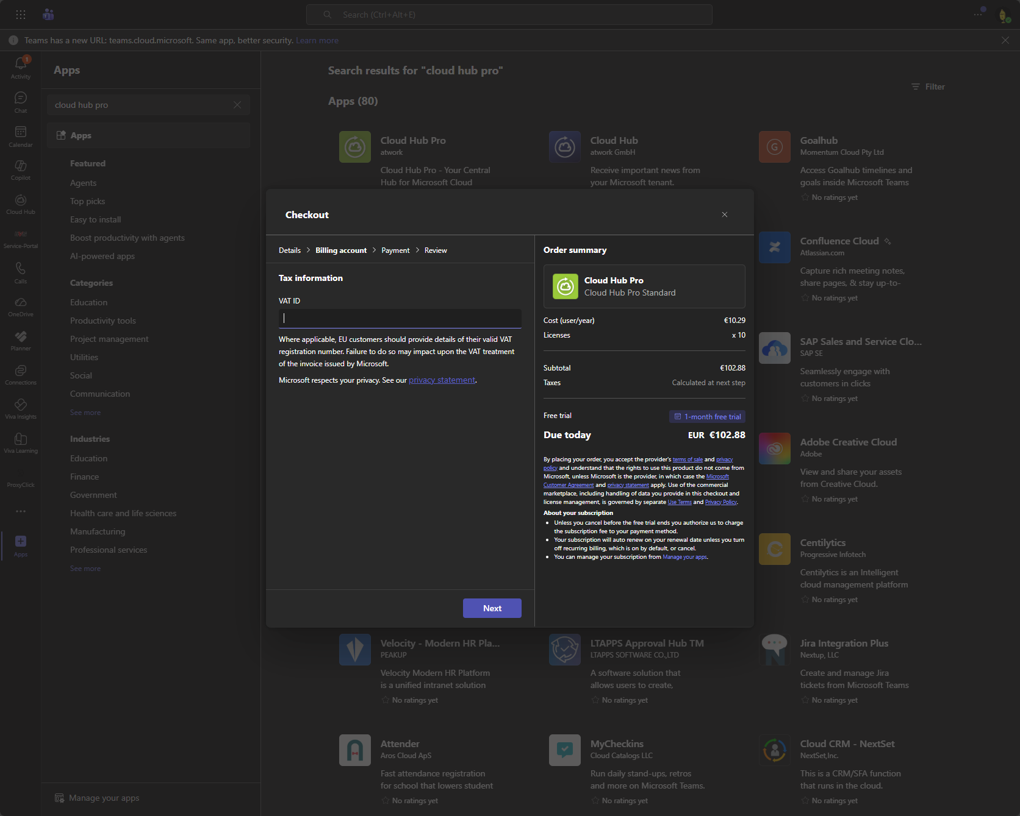The image size is (1020, 816).
Task: Open the MyCheckins app tile icon
Action: coord(565,750)
